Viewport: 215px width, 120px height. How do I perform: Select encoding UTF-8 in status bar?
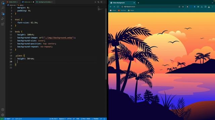pos(69,119)
